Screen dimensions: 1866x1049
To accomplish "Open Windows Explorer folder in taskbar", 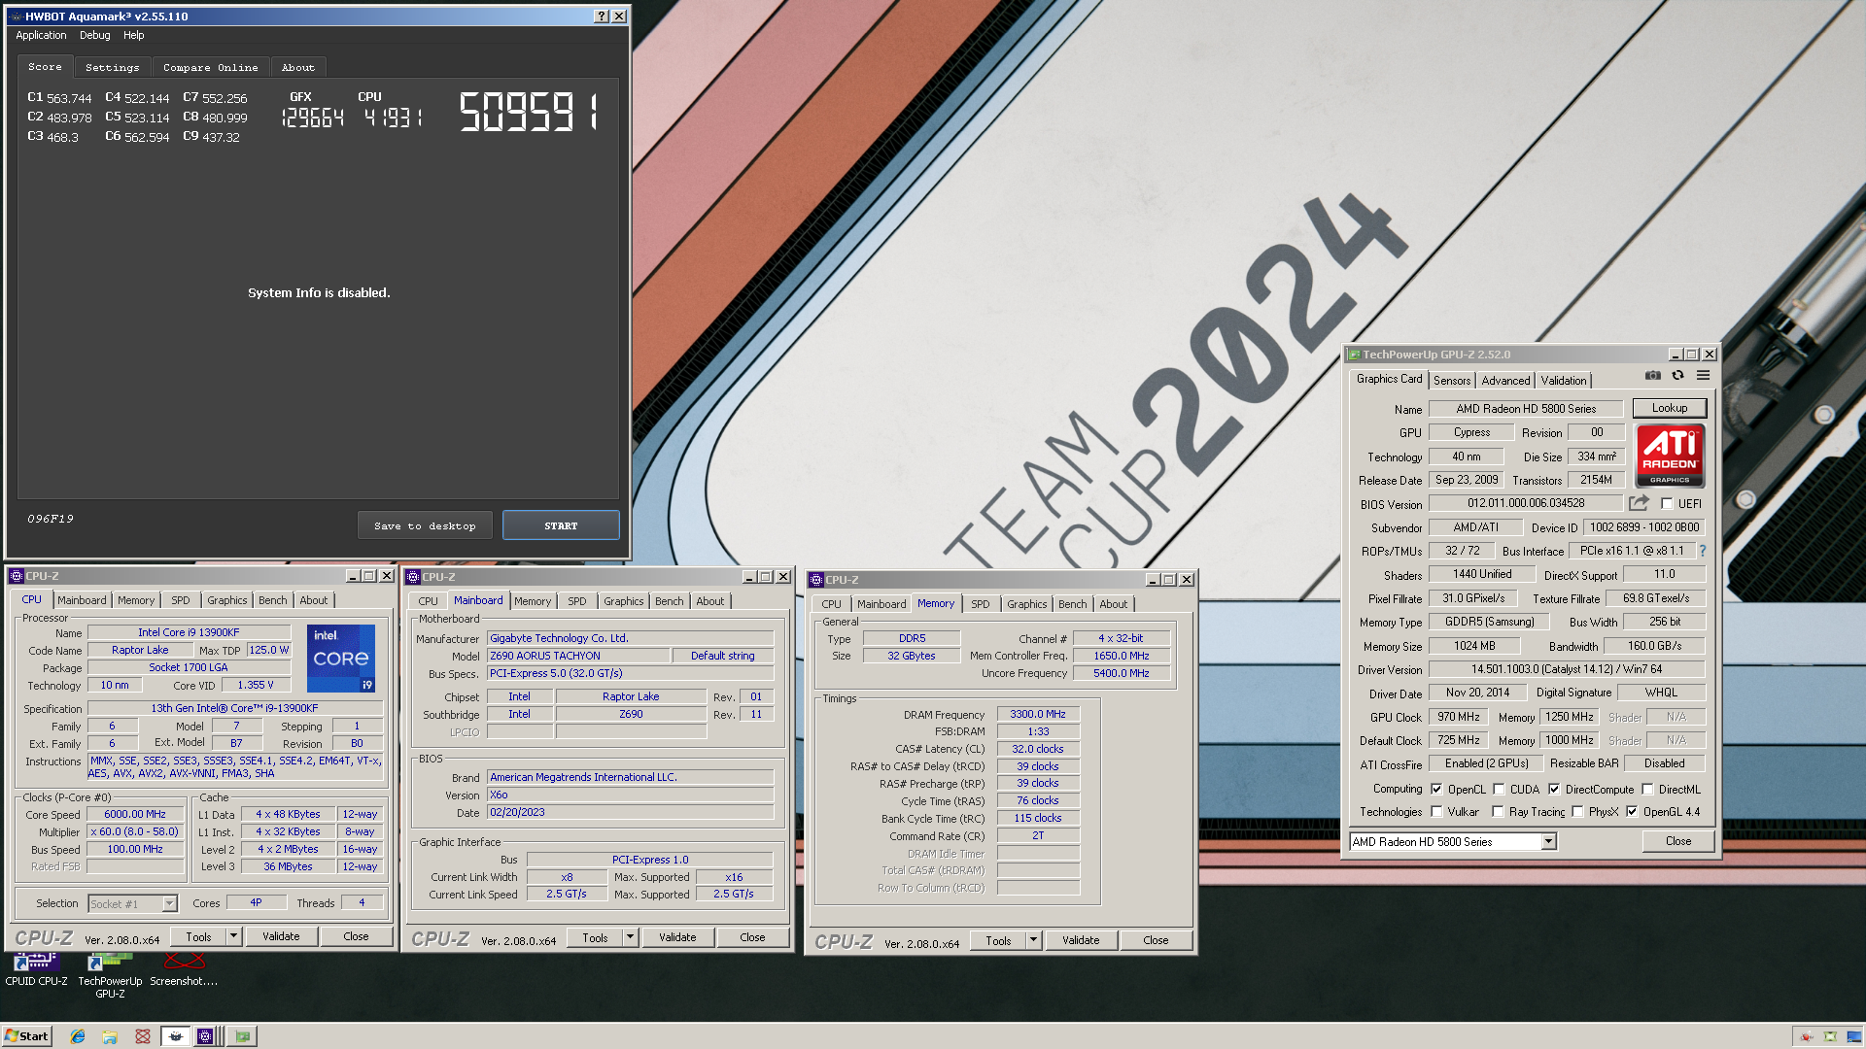I will (110, 1036).
